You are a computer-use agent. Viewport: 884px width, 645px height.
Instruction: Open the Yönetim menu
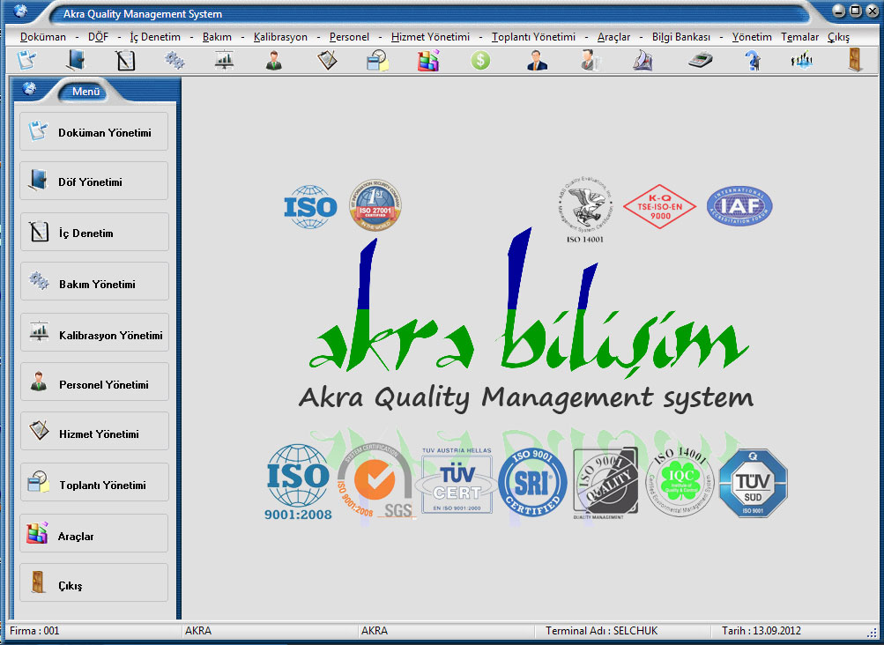tap(752, 37)
